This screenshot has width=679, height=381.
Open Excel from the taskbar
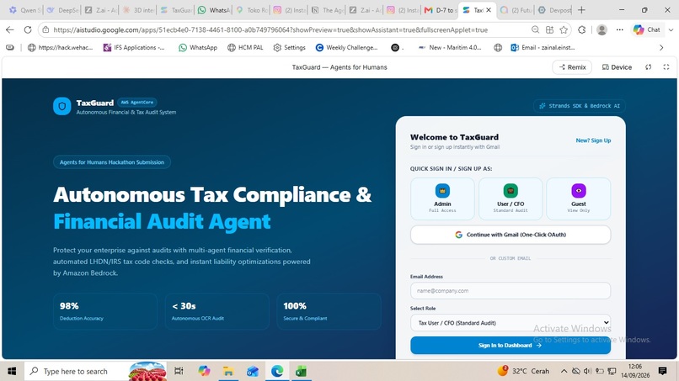pyautogui.click(x=302, y=371)
